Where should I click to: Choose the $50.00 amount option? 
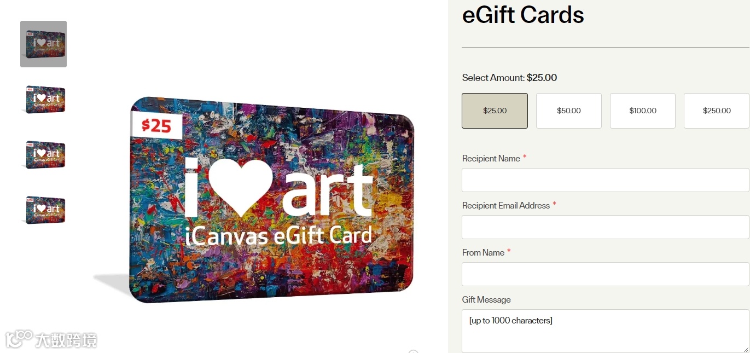[x=569, y=111]
